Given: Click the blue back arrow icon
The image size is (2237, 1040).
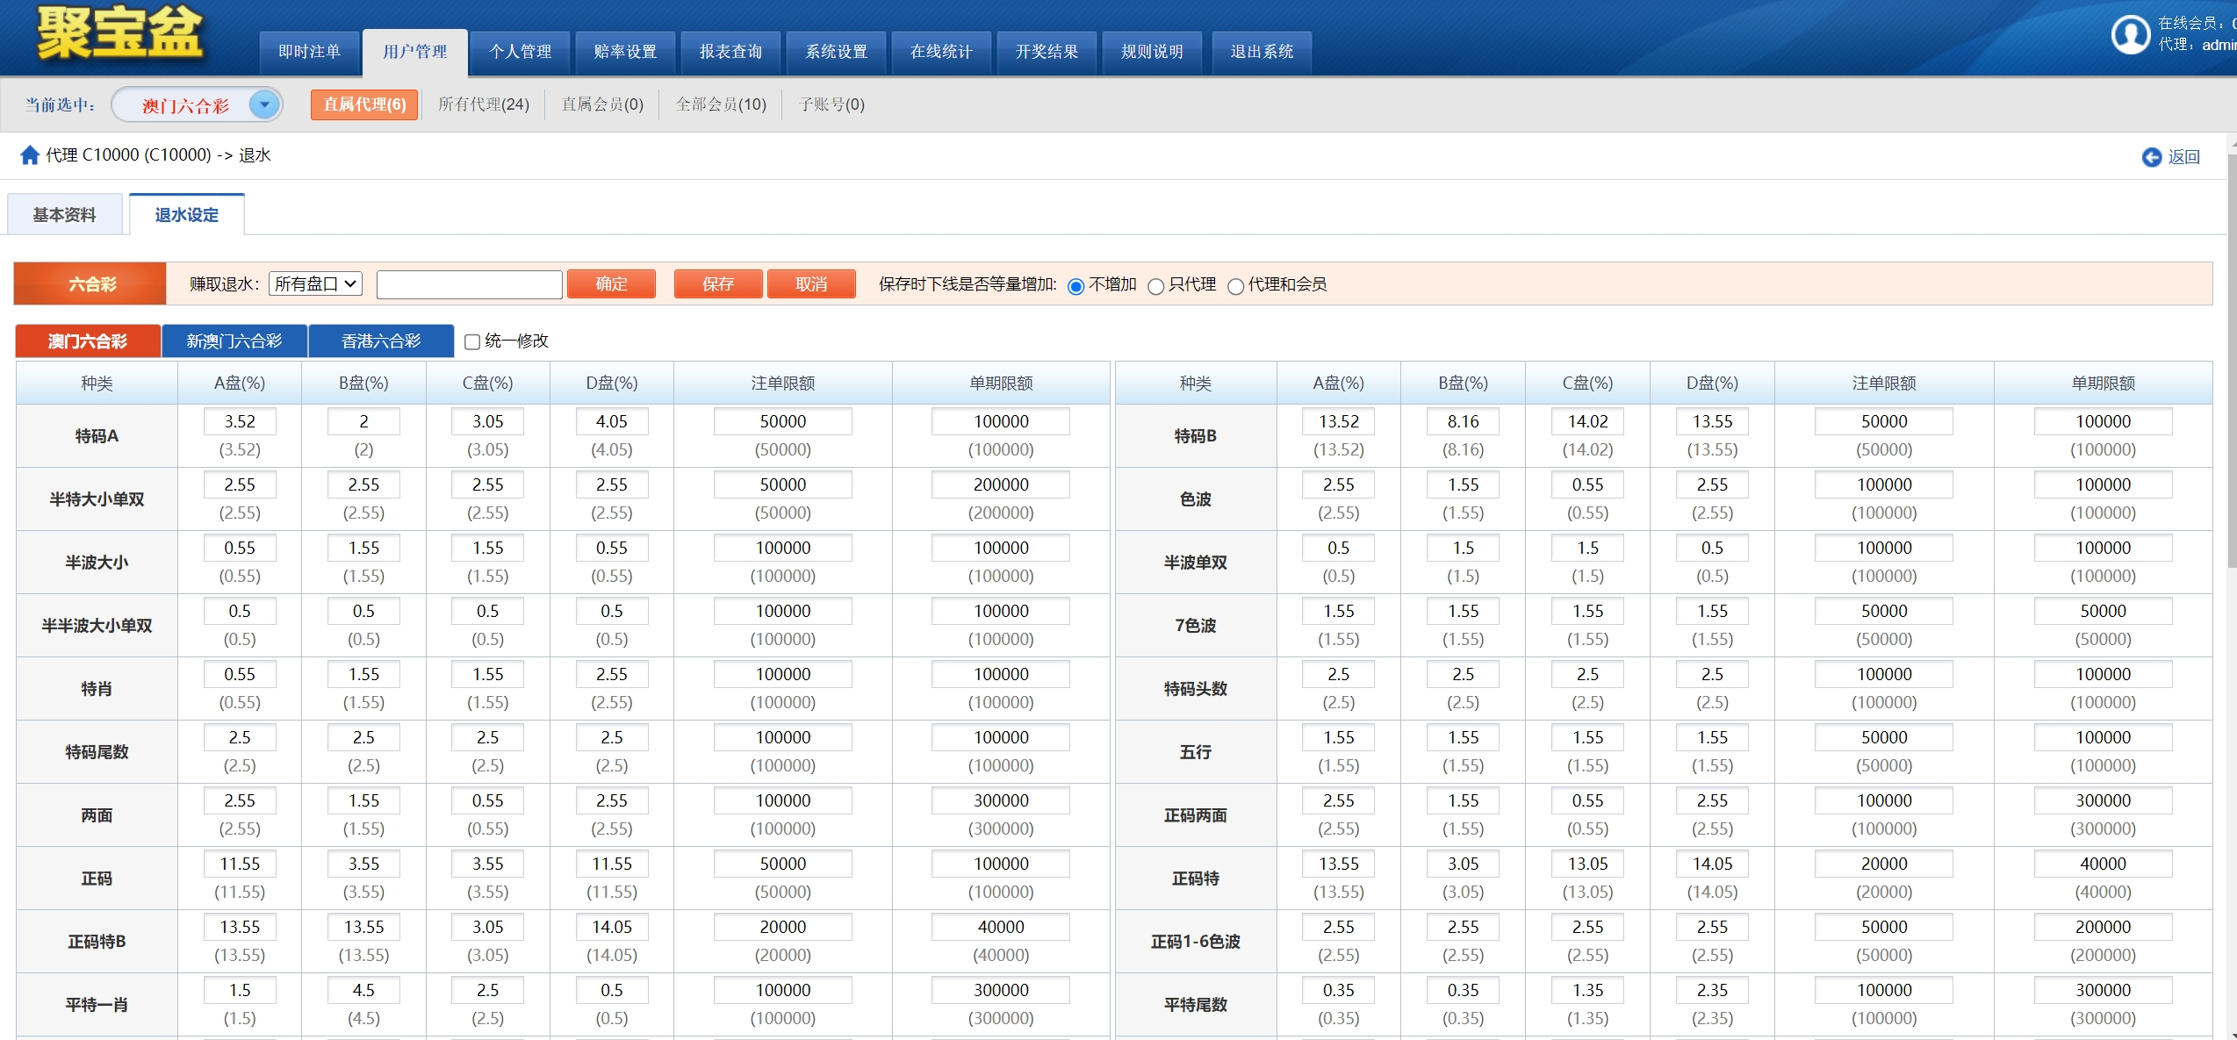Looking at the screenshot, I should tap(2151, 157).
